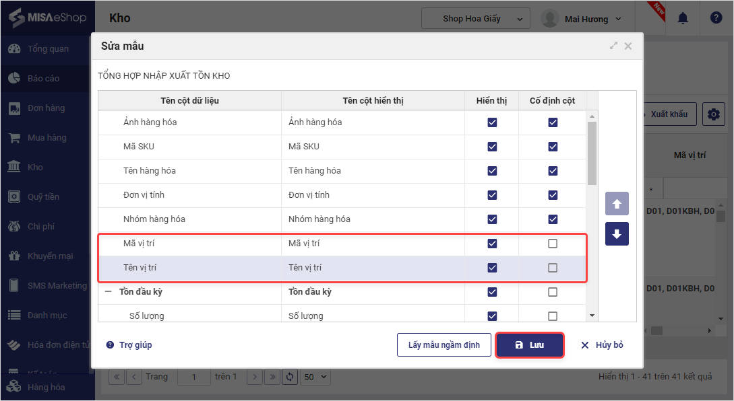Screen dimensions: 734x401
Task: Click the help question mark icon
Action: coord(716,18)
